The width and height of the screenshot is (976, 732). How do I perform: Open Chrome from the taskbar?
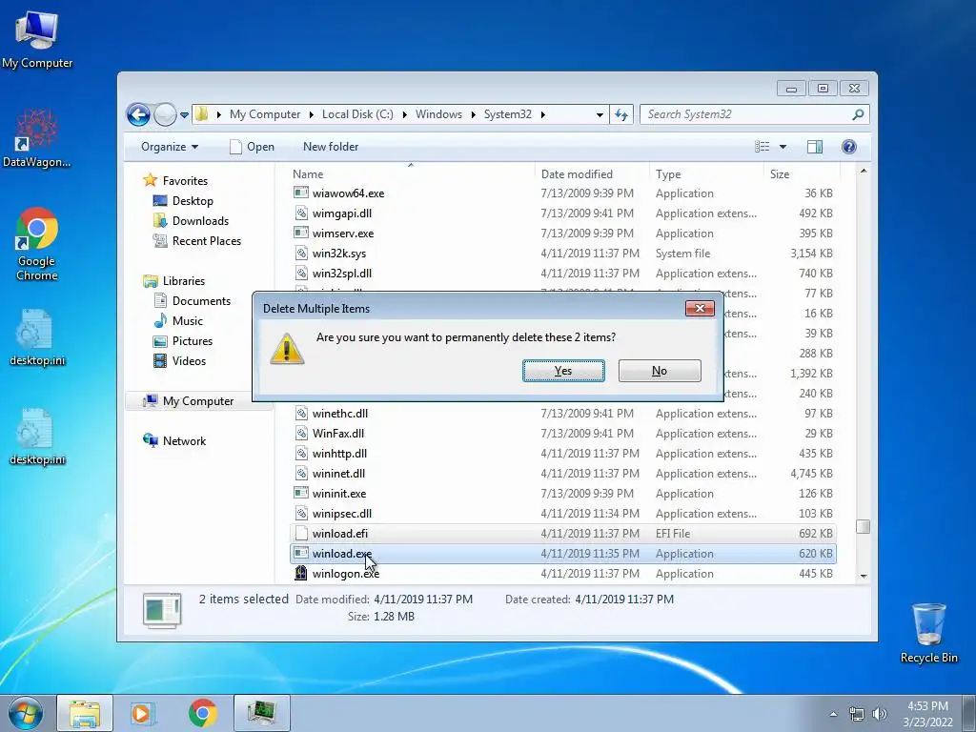[x=202, y=713]
